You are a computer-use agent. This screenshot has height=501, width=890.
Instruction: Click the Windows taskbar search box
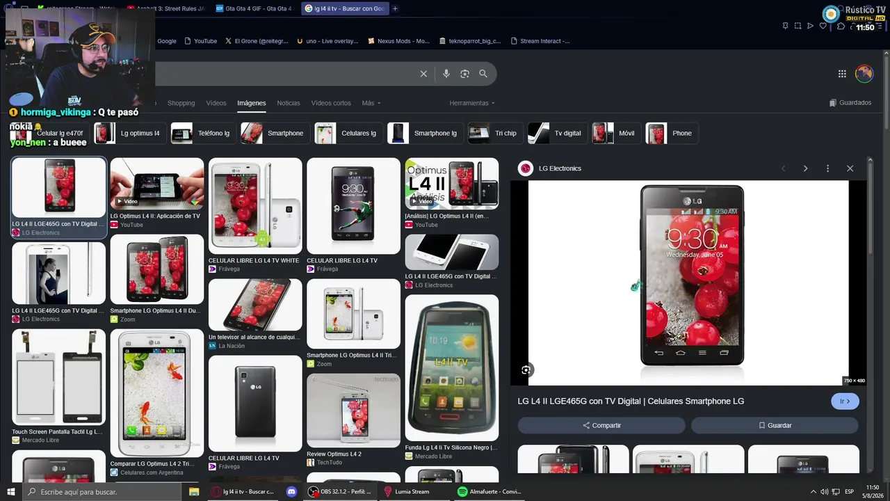click(102, 492)
